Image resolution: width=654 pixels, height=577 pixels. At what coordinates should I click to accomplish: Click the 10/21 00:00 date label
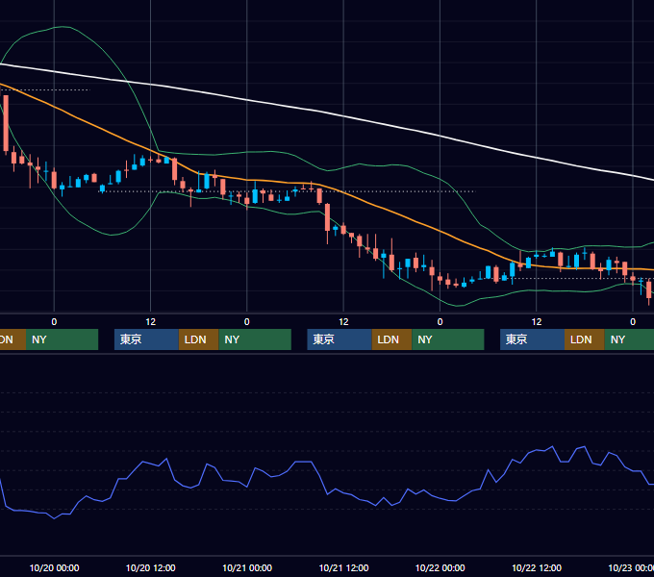[247, 567]
